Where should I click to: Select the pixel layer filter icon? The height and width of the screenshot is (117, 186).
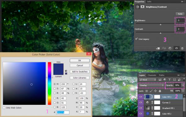point(160,80)
